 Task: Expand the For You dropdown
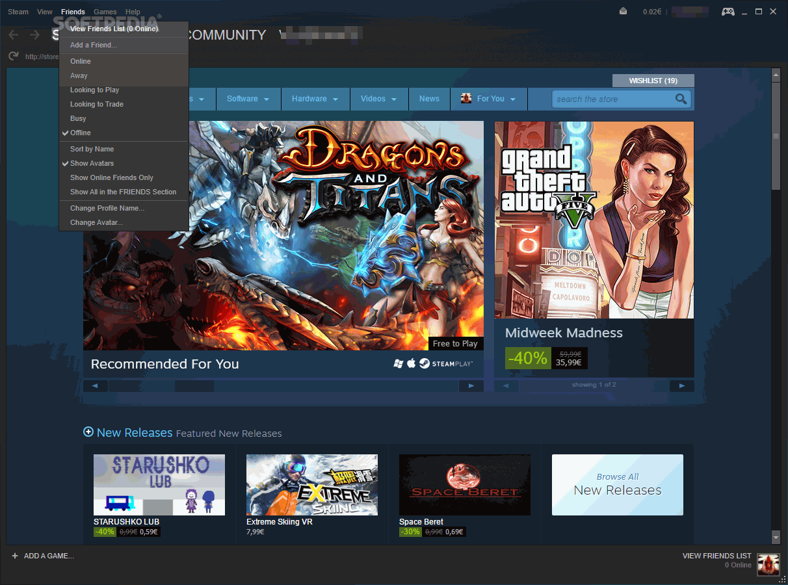coord(489,99)
